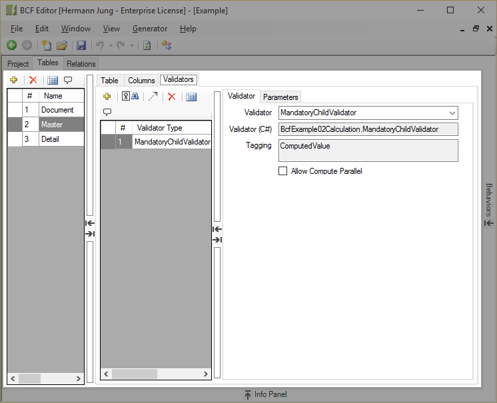Open the Parameters tab

280,97
